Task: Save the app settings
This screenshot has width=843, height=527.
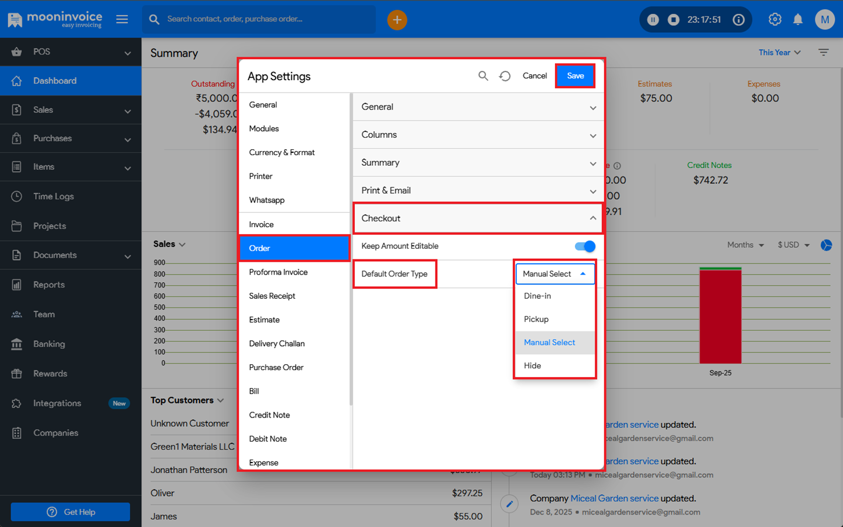Action: [x=575, y=76]
